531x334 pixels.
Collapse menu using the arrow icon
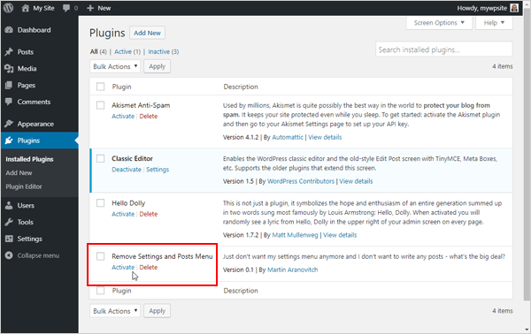point(9,255)
